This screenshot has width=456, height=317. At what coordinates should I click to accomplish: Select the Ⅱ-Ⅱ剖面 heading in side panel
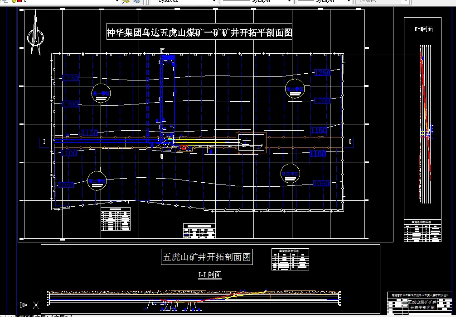(424, 29)
